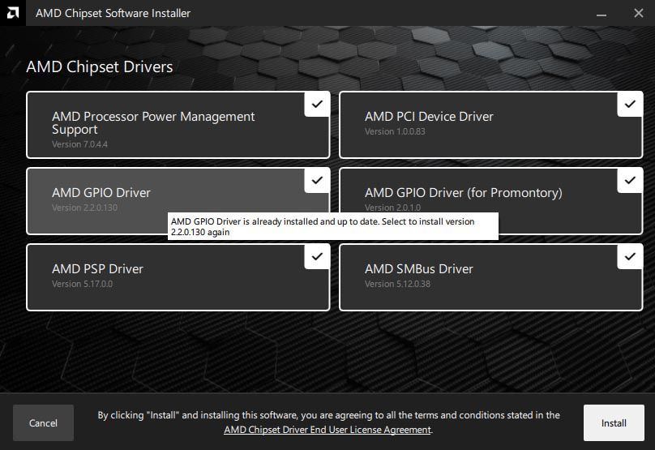Toggle AMD GPIO Driver (for Promontory) checkbox
This screenshot has height=450, width=655.
[x=630, y=181]
